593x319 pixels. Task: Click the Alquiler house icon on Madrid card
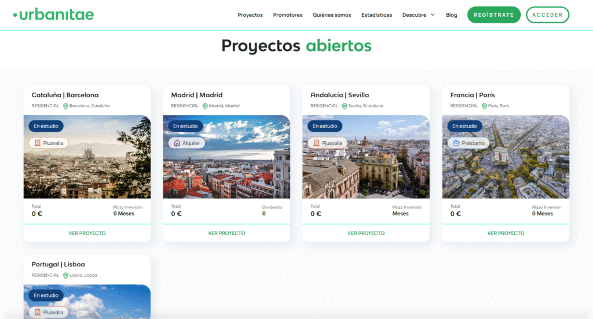(x=177, y=143)
